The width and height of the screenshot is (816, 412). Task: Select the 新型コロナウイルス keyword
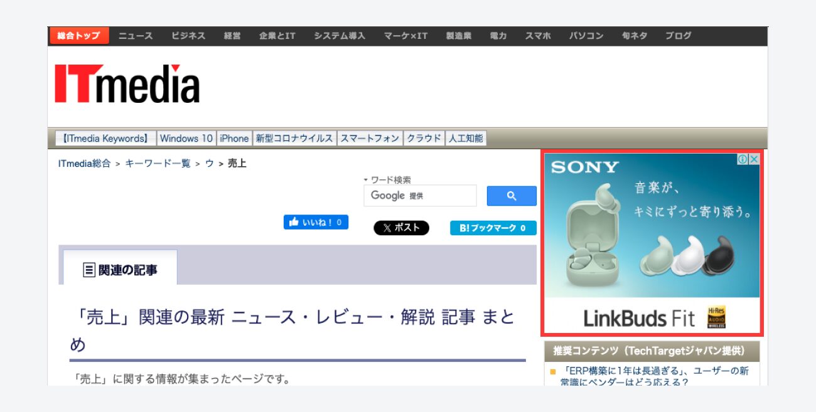294,139
